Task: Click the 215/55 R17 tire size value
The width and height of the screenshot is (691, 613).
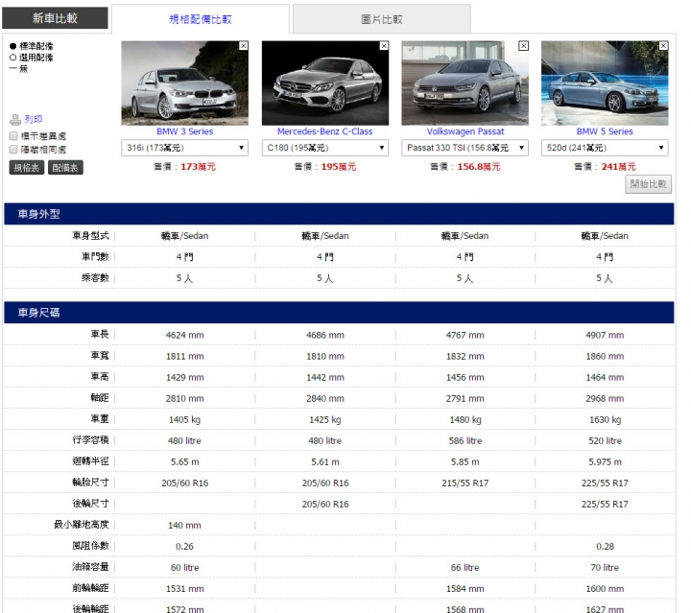Action: pos(465,483)
